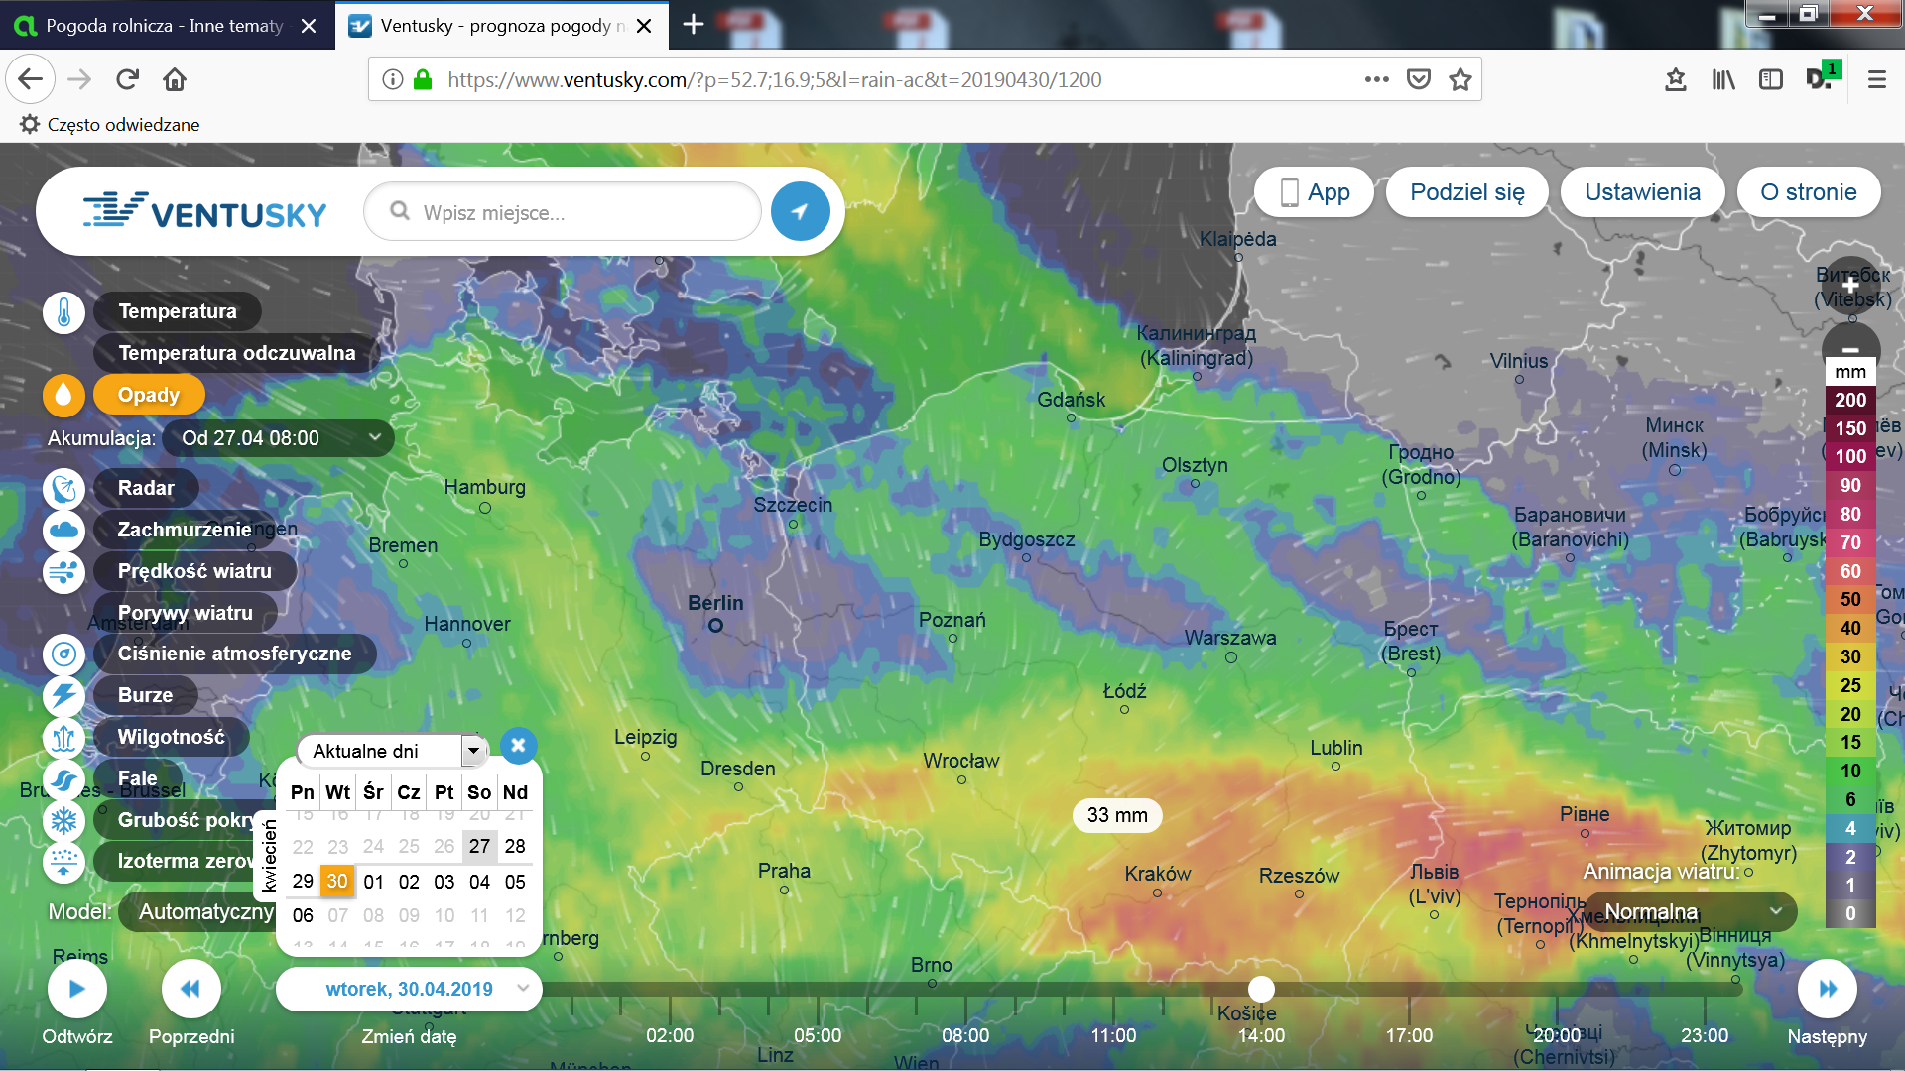Enable the Opady precipitation layer
Image resolution: width=1905 pixels, height=1071 pixels.
click(x=149, y=395)
